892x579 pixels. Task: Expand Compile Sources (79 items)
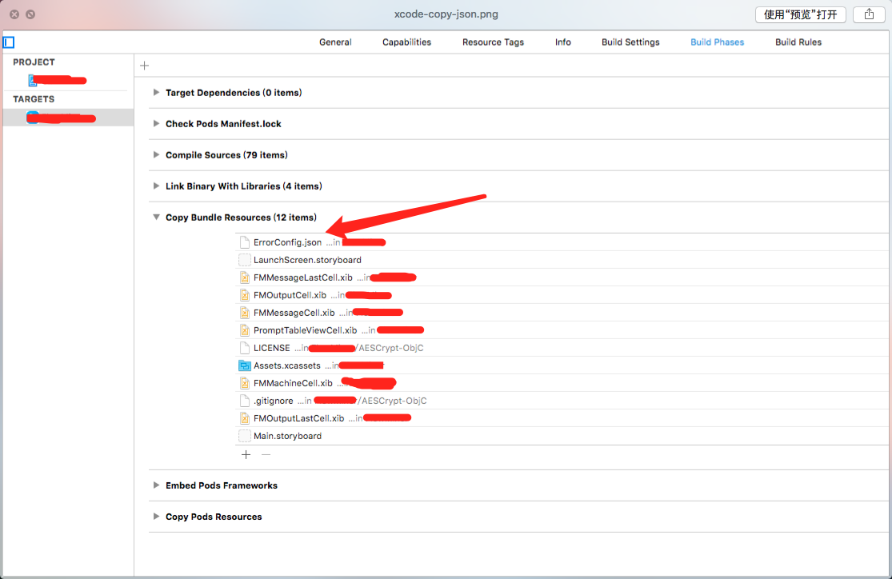click(156, 155)
